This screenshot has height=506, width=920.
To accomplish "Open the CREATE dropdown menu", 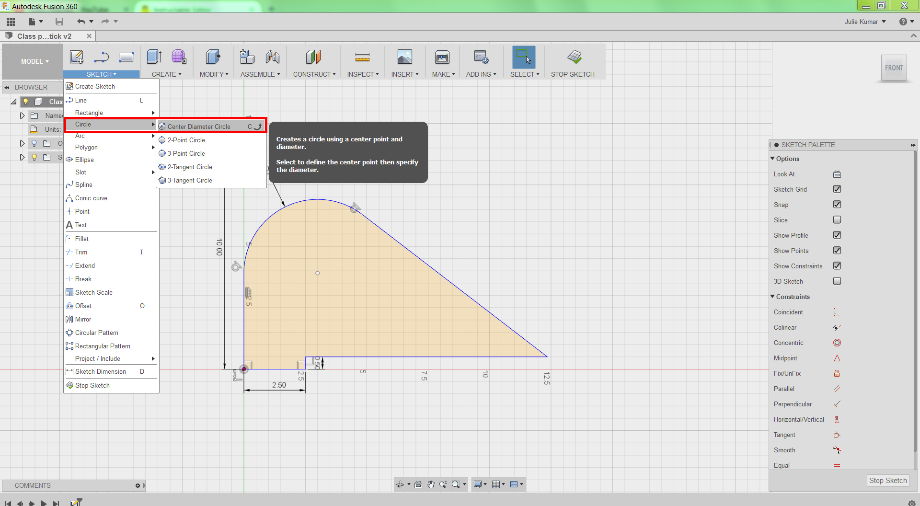I will (x=167, y=74).
